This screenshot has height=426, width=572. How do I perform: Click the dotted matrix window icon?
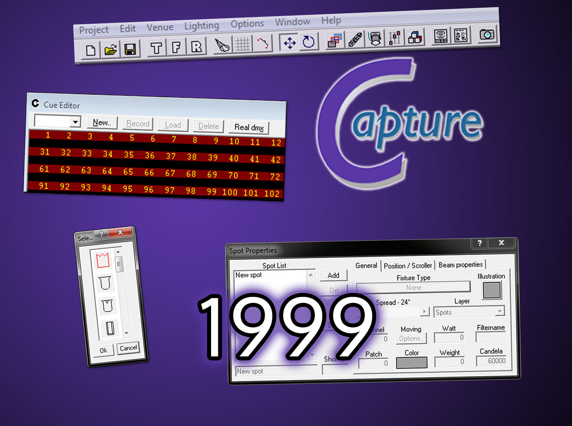(461, 36)
